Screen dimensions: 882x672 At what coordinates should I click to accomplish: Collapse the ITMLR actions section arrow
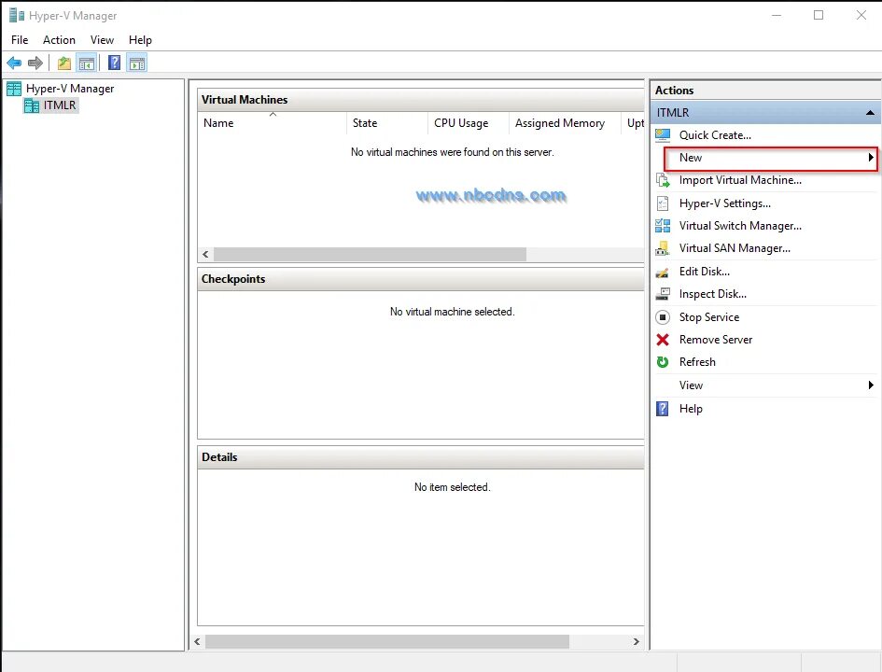(x=870, y=113)
